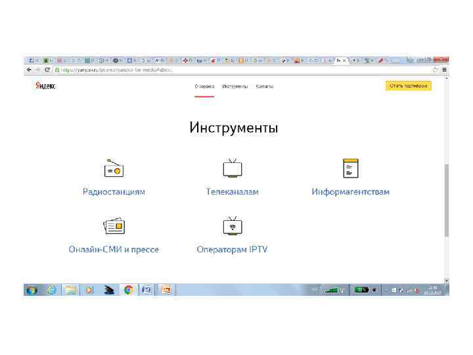Open File Explorer from the taskbar
This screenshot has height=355, width=473.
(70, 290)
